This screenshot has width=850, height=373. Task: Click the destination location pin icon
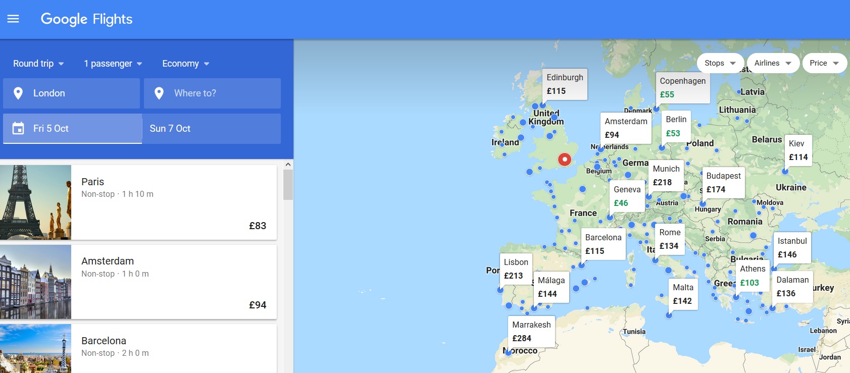tap(159, 93)
